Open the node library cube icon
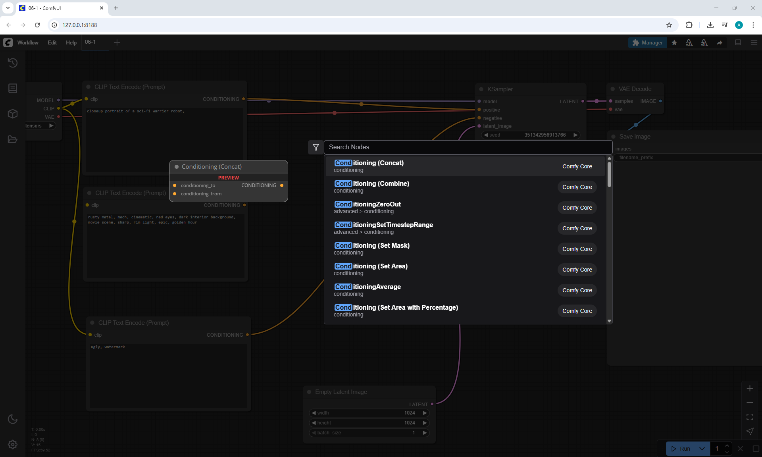 click(13, 114)
